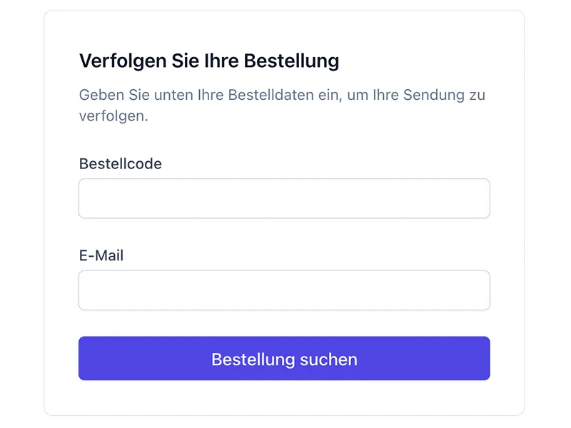Click the E-Mail field label
571x428 pixels.
pyautogui.click(x=101, y=255)
